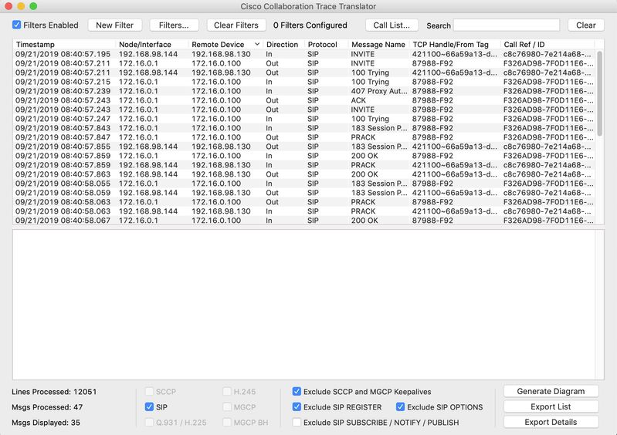
Task: Sort by Direction column header
Action: pos(283,45)
